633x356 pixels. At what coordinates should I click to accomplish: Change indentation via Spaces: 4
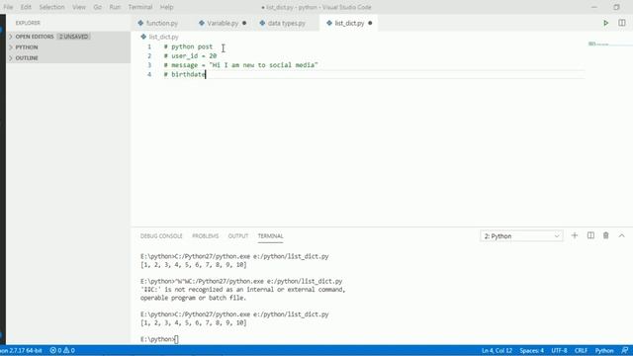point(532,350)
